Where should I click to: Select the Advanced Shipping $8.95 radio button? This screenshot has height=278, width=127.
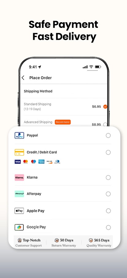click(x=105, y=124)
